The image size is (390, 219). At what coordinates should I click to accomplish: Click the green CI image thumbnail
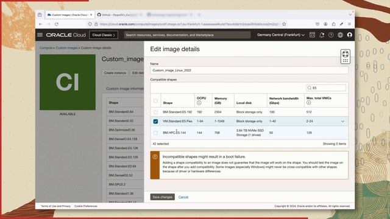(x=68, y=82)
